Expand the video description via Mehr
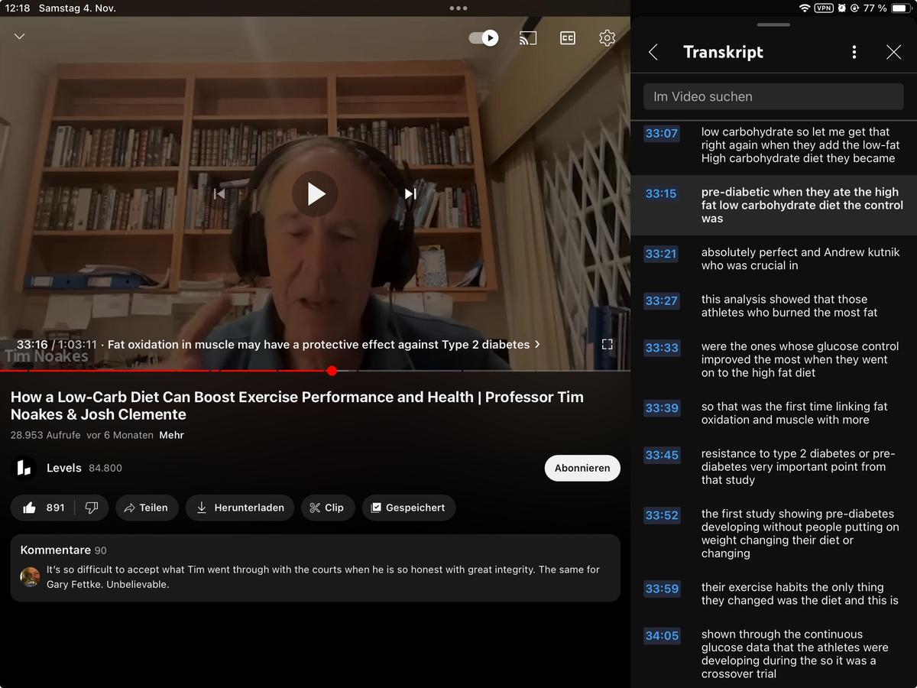 click(x=171, y=435)
